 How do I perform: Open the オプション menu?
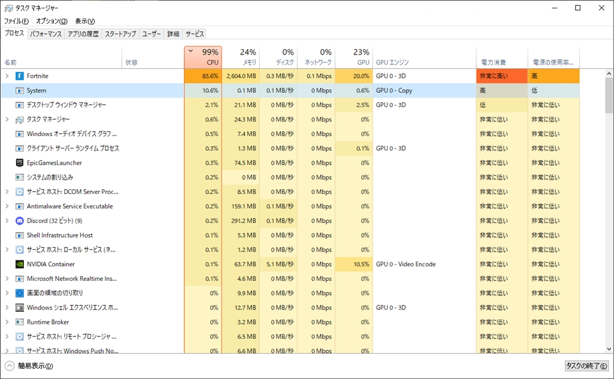(52, 21)
